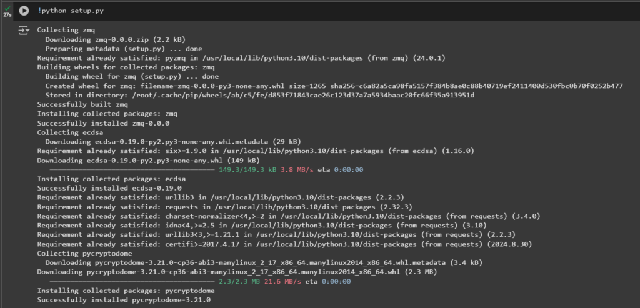Click the pycryptodome download progress bar
The height and width of the screenshot is (308, 640).
coord(132,282)
